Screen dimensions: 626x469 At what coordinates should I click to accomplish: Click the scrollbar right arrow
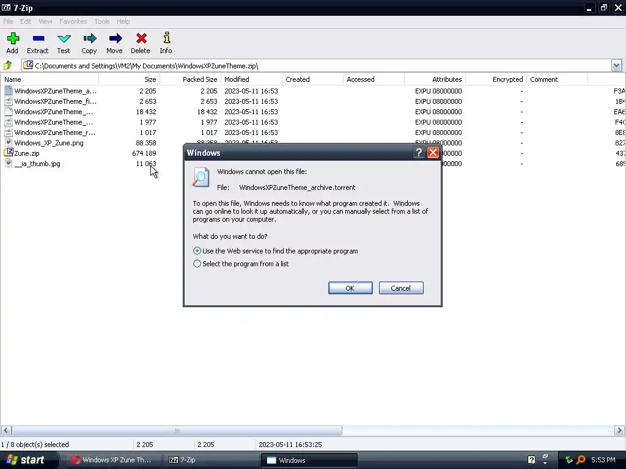(619, 431)
